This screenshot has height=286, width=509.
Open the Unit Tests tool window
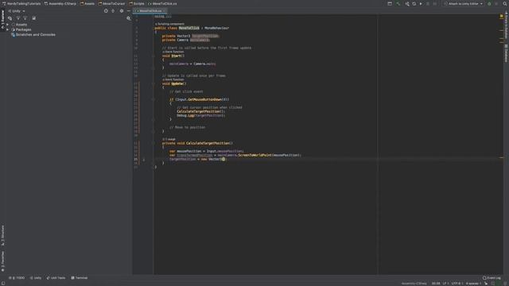coord(56,278)
